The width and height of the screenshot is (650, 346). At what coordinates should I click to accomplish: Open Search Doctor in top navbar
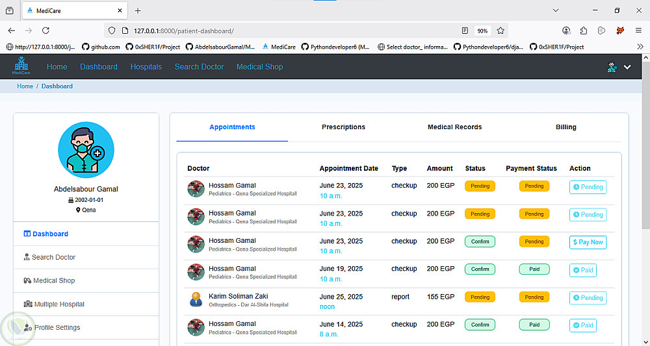point(199,67)
